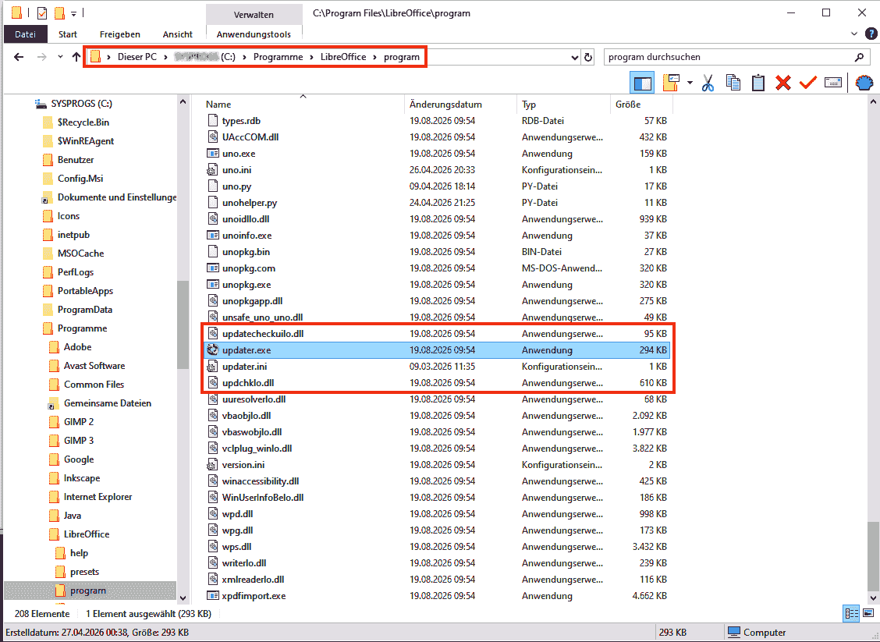Open quick access toolbar customize dropdown

point(73,13)
